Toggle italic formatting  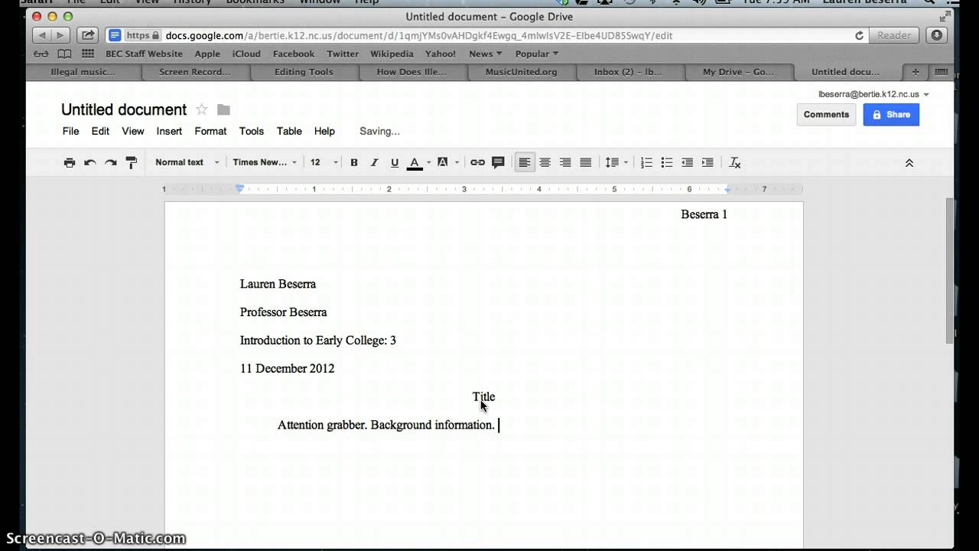point(374,162)
